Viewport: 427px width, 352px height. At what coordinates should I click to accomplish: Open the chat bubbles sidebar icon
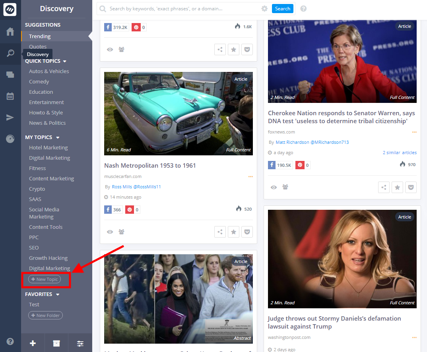point(10,75)
